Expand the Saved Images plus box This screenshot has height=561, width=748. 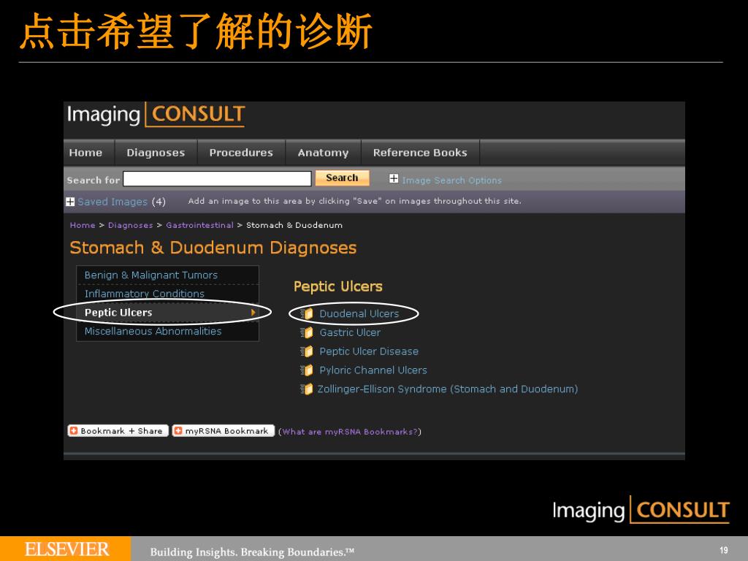(x=70, y=202)
